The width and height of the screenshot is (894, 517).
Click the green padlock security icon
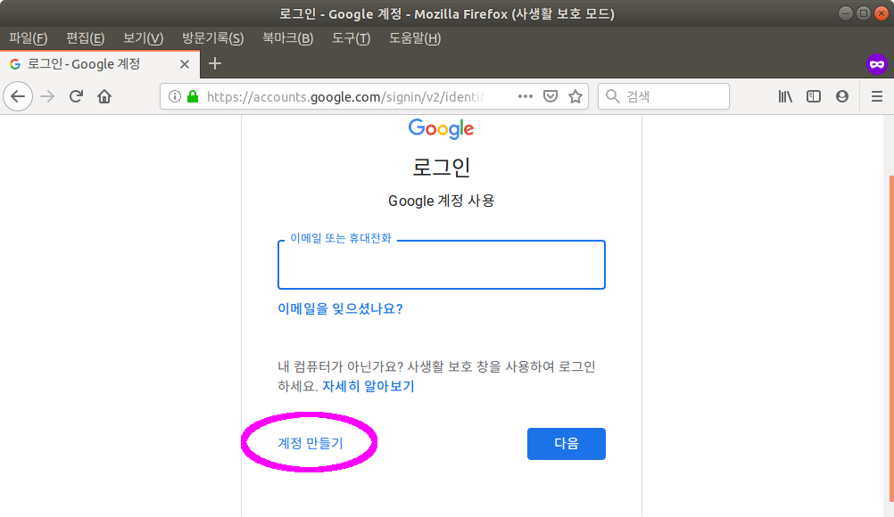(x=193, y=96)
